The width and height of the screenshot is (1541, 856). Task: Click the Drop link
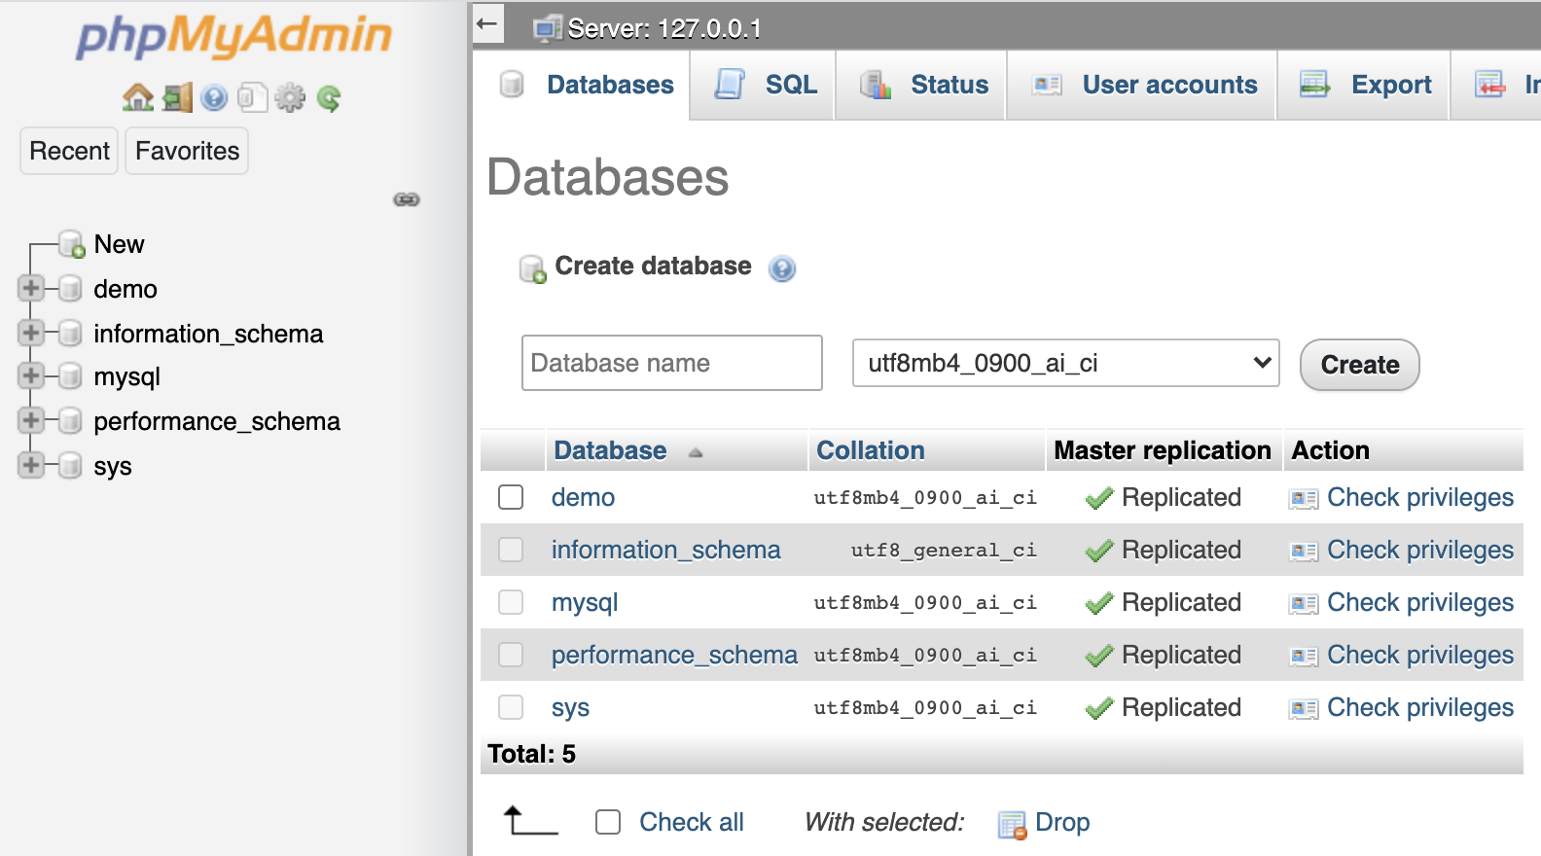(1062, 822)
